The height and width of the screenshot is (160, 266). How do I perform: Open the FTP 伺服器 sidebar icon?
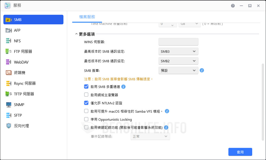[x=9, y=52]
